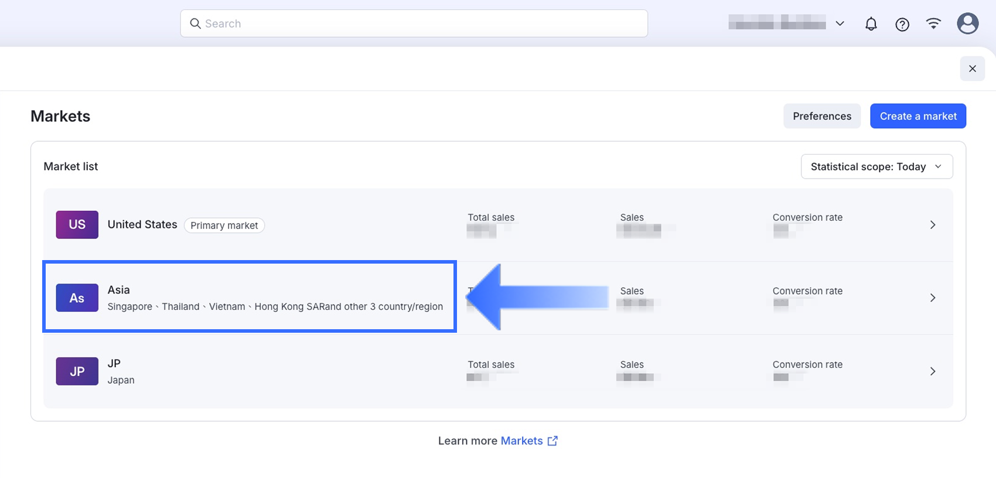Focus the Search input field

422,23
